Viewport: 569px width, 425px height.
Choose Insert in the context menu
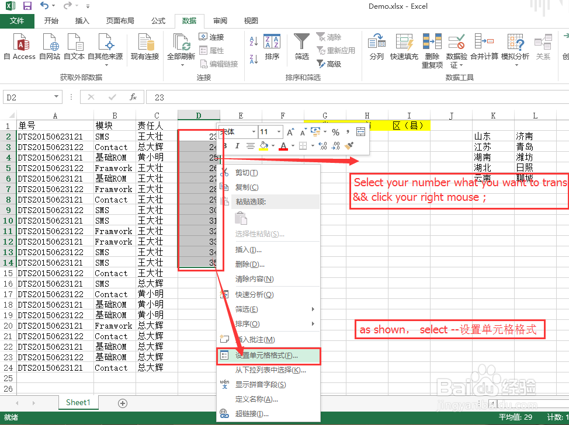pyautogui.click(x=269, y=249)
